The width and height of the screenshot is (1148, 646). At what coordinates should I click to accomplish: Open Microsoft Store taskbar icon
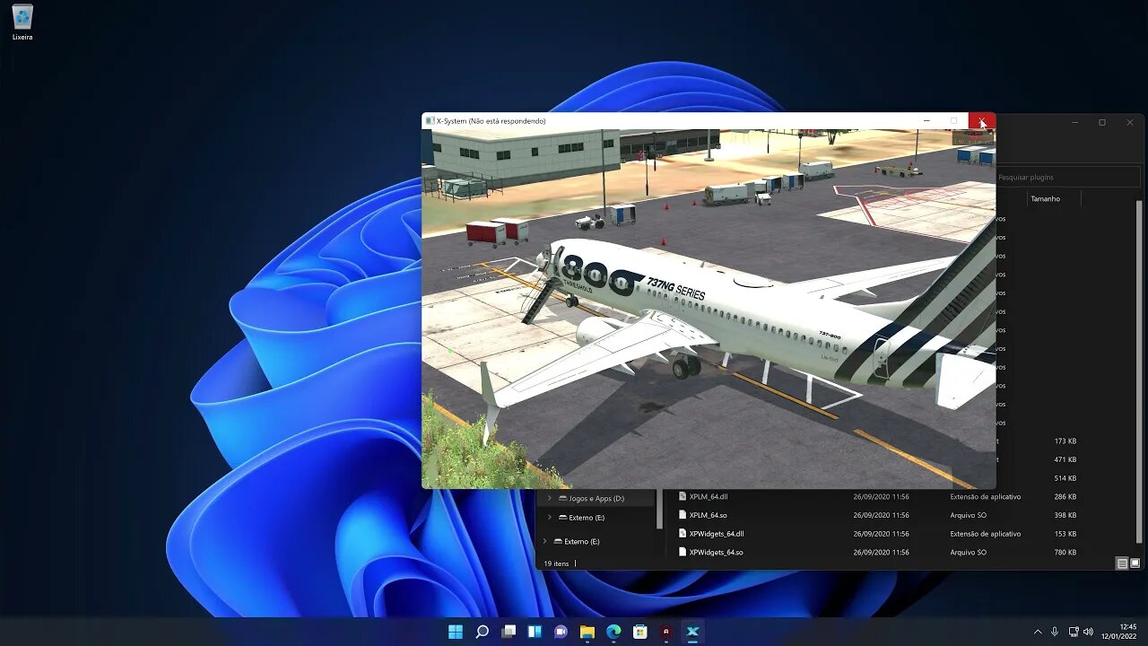pyautogui.click(x=639, y=632)
